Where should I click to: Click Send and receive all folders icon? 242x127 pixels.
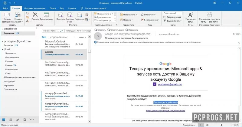click(x=209, y=15)
